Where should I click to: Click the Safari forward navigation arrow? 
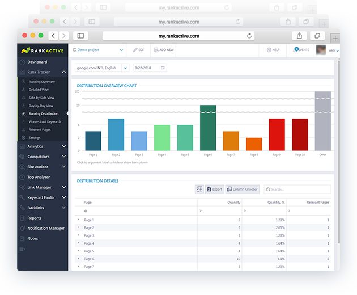coord(63,36)
